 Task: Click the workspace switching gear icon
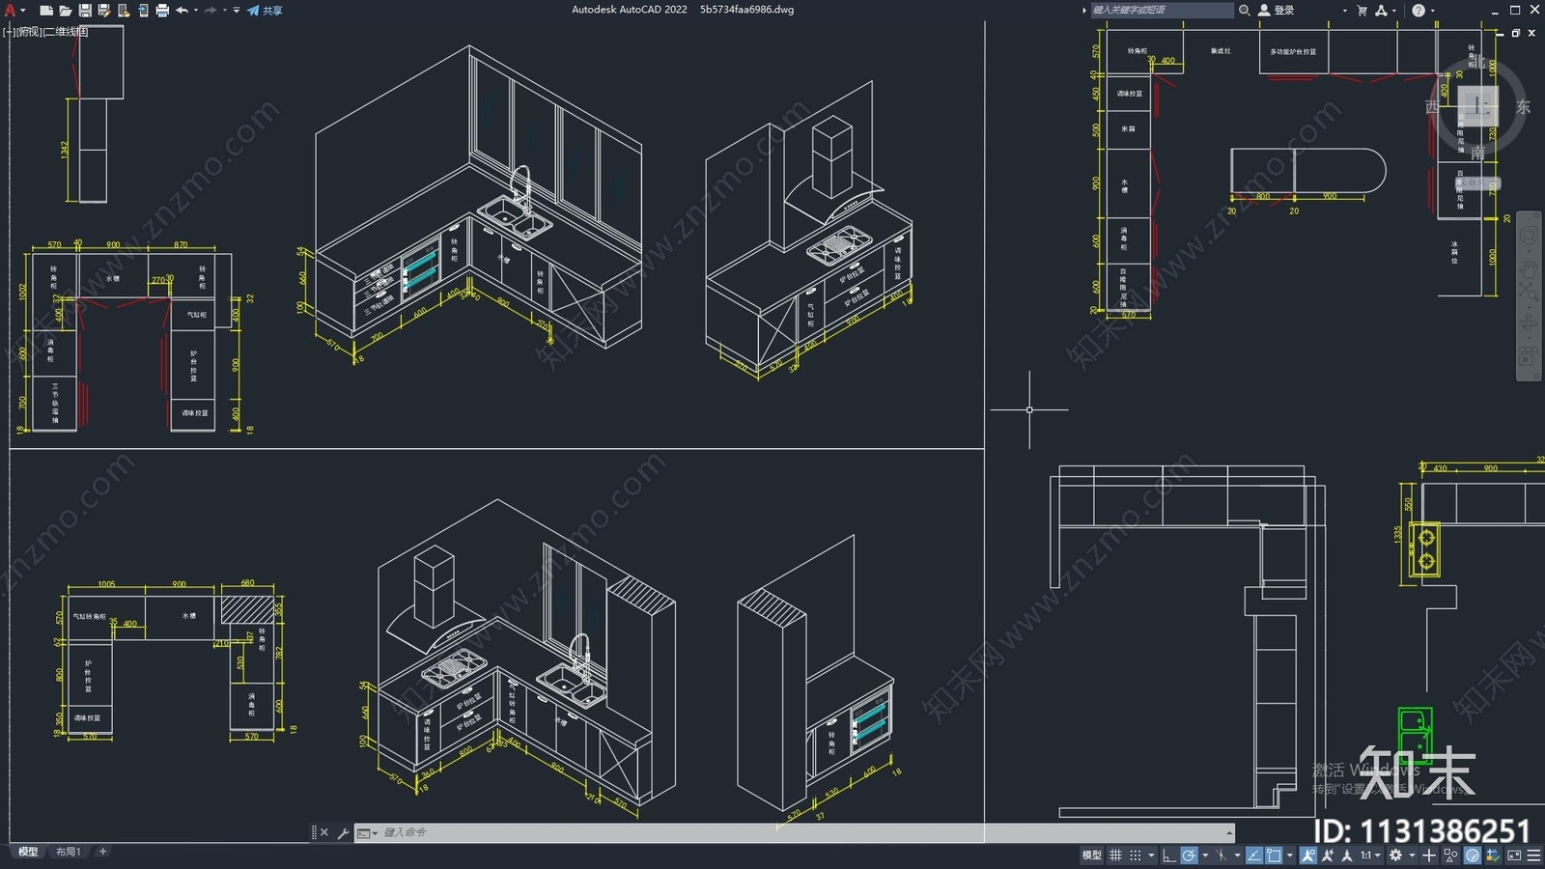(1395, 855)
